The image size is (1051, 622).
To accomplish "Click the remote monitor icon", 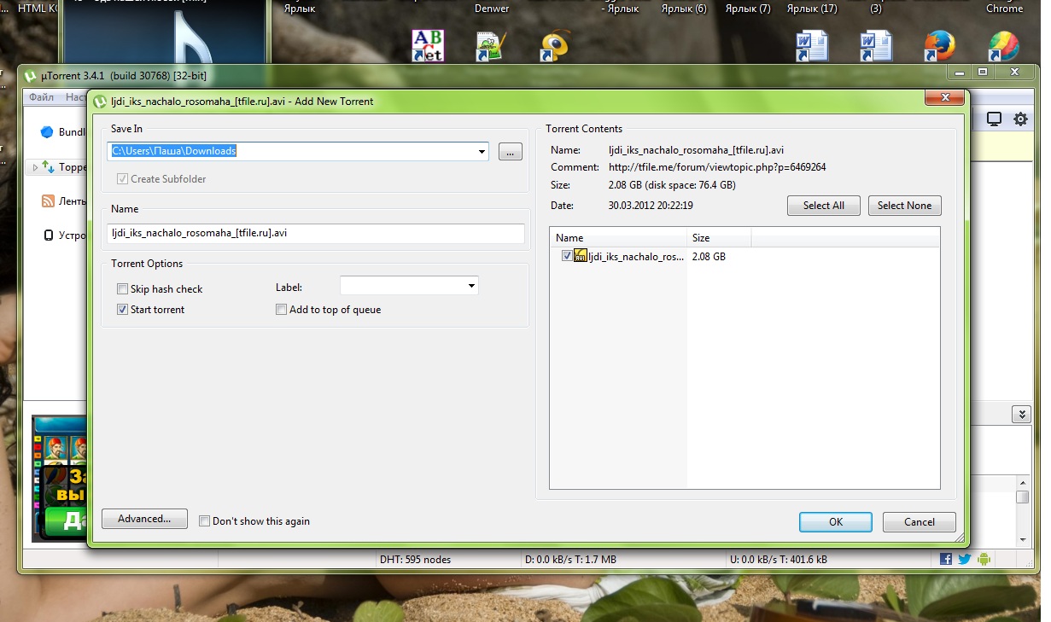I will click(x=994, y=119).
